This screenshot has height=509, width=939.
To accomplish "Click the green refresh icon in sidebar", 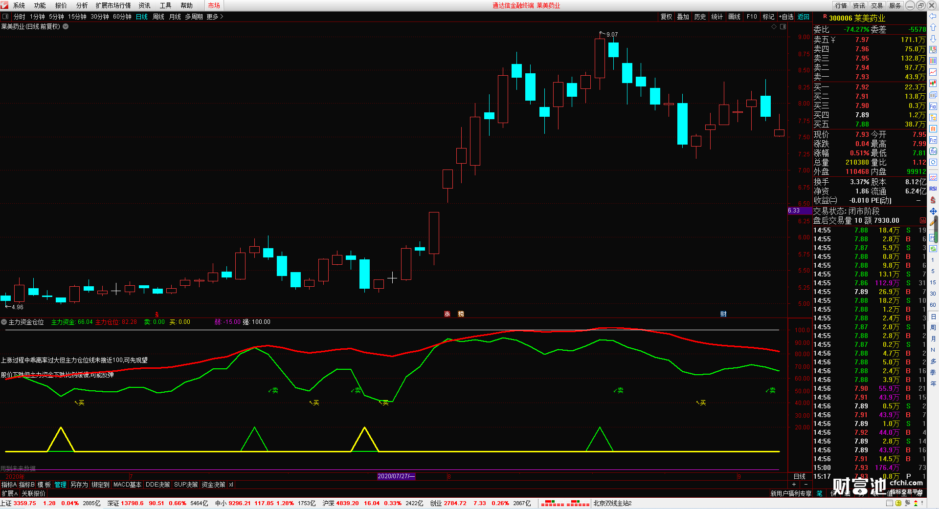I will coord(933,249).
